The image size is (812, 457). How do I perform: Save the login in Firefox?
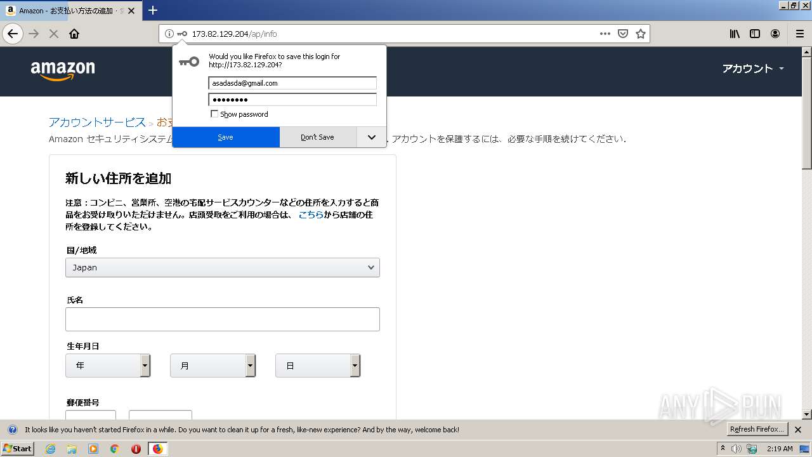(x=226, y=137)
